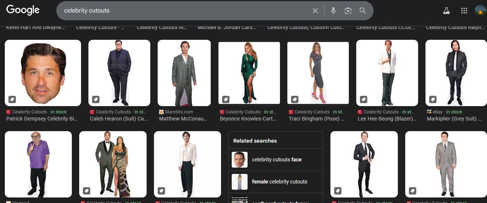The height and width of the screenshot is (203, 487).
Task: Open Markiplier grey suit cutout thumbnail
Action: (x=456, y=73)
